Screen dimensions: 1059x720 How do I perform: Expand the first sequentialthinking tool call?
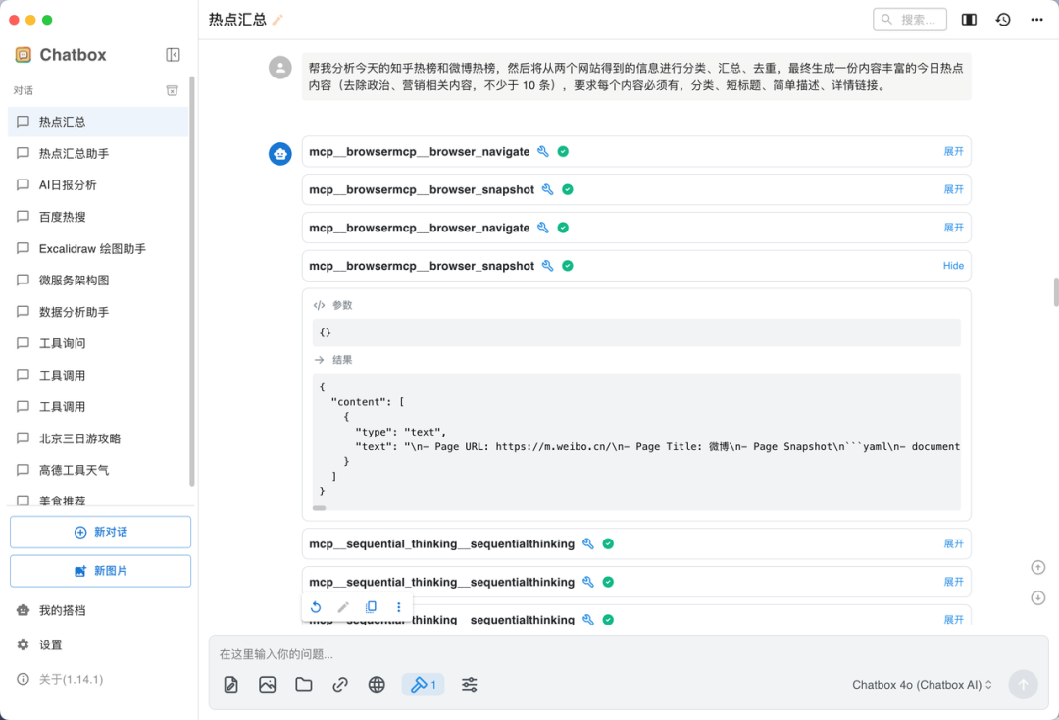953,543
